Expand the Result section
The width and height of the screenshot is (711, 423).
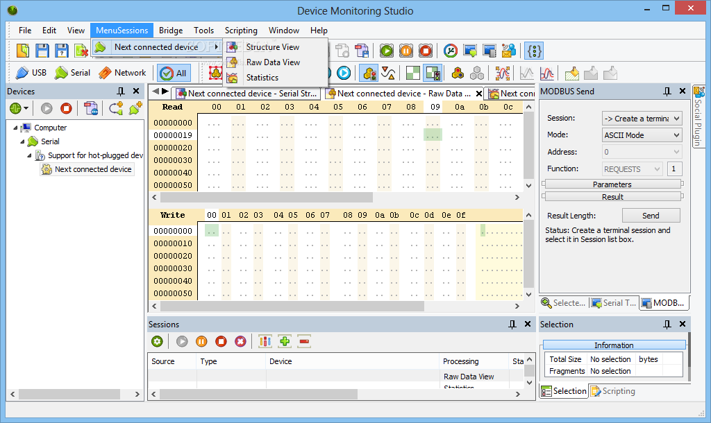coord(612,197)
